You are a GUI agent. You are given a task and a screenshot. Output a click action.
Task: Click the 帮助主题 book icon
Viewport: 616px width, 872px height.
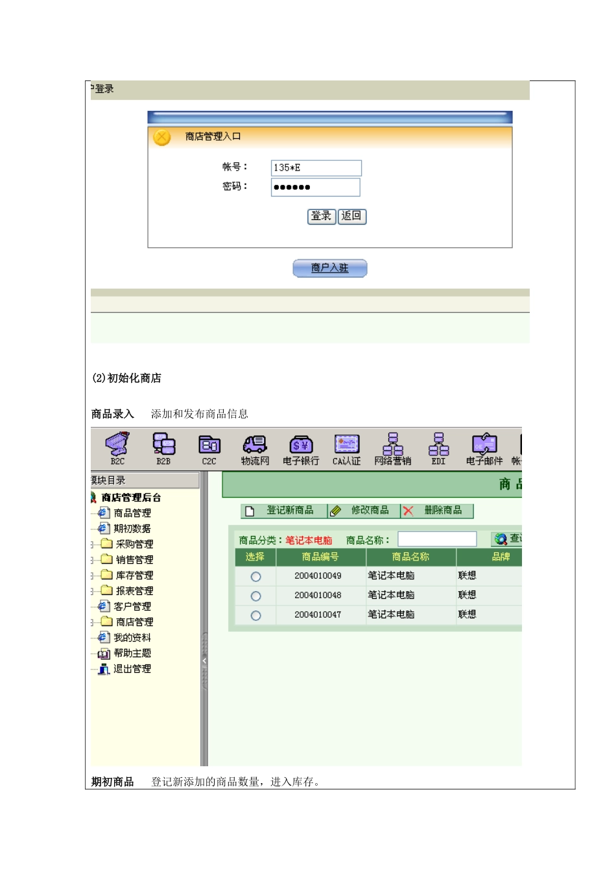coord(104,653)
